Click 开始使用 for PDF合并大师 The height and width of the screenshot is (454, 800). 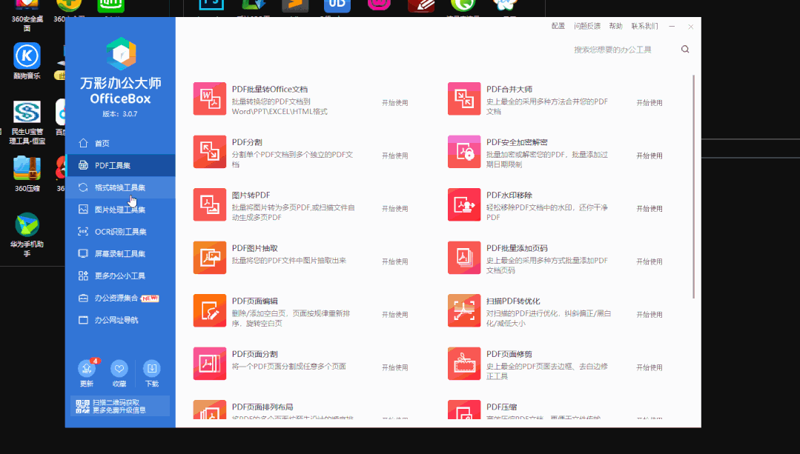(649, 102)
